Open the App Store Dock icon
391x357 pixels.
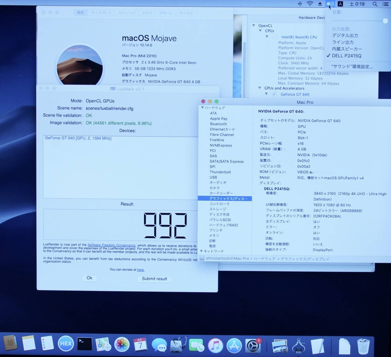coord(234,346)
